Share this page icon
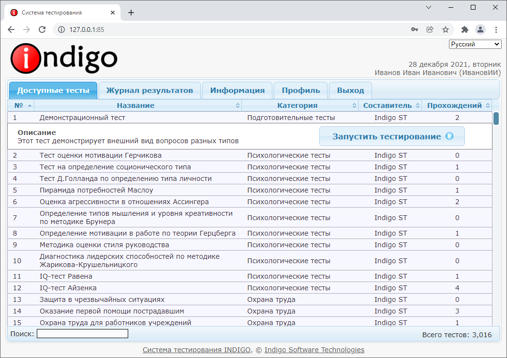The height and width of the screenshot is (358, 507). 430,30
